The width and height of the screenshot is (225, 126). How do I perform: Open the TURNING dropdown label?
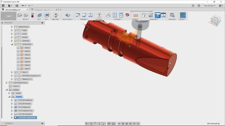[x=84, y=19]
